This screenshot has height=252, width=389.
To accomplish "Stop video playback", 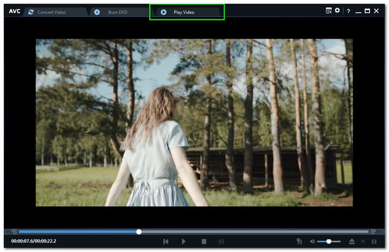I will tap(204, 241).
